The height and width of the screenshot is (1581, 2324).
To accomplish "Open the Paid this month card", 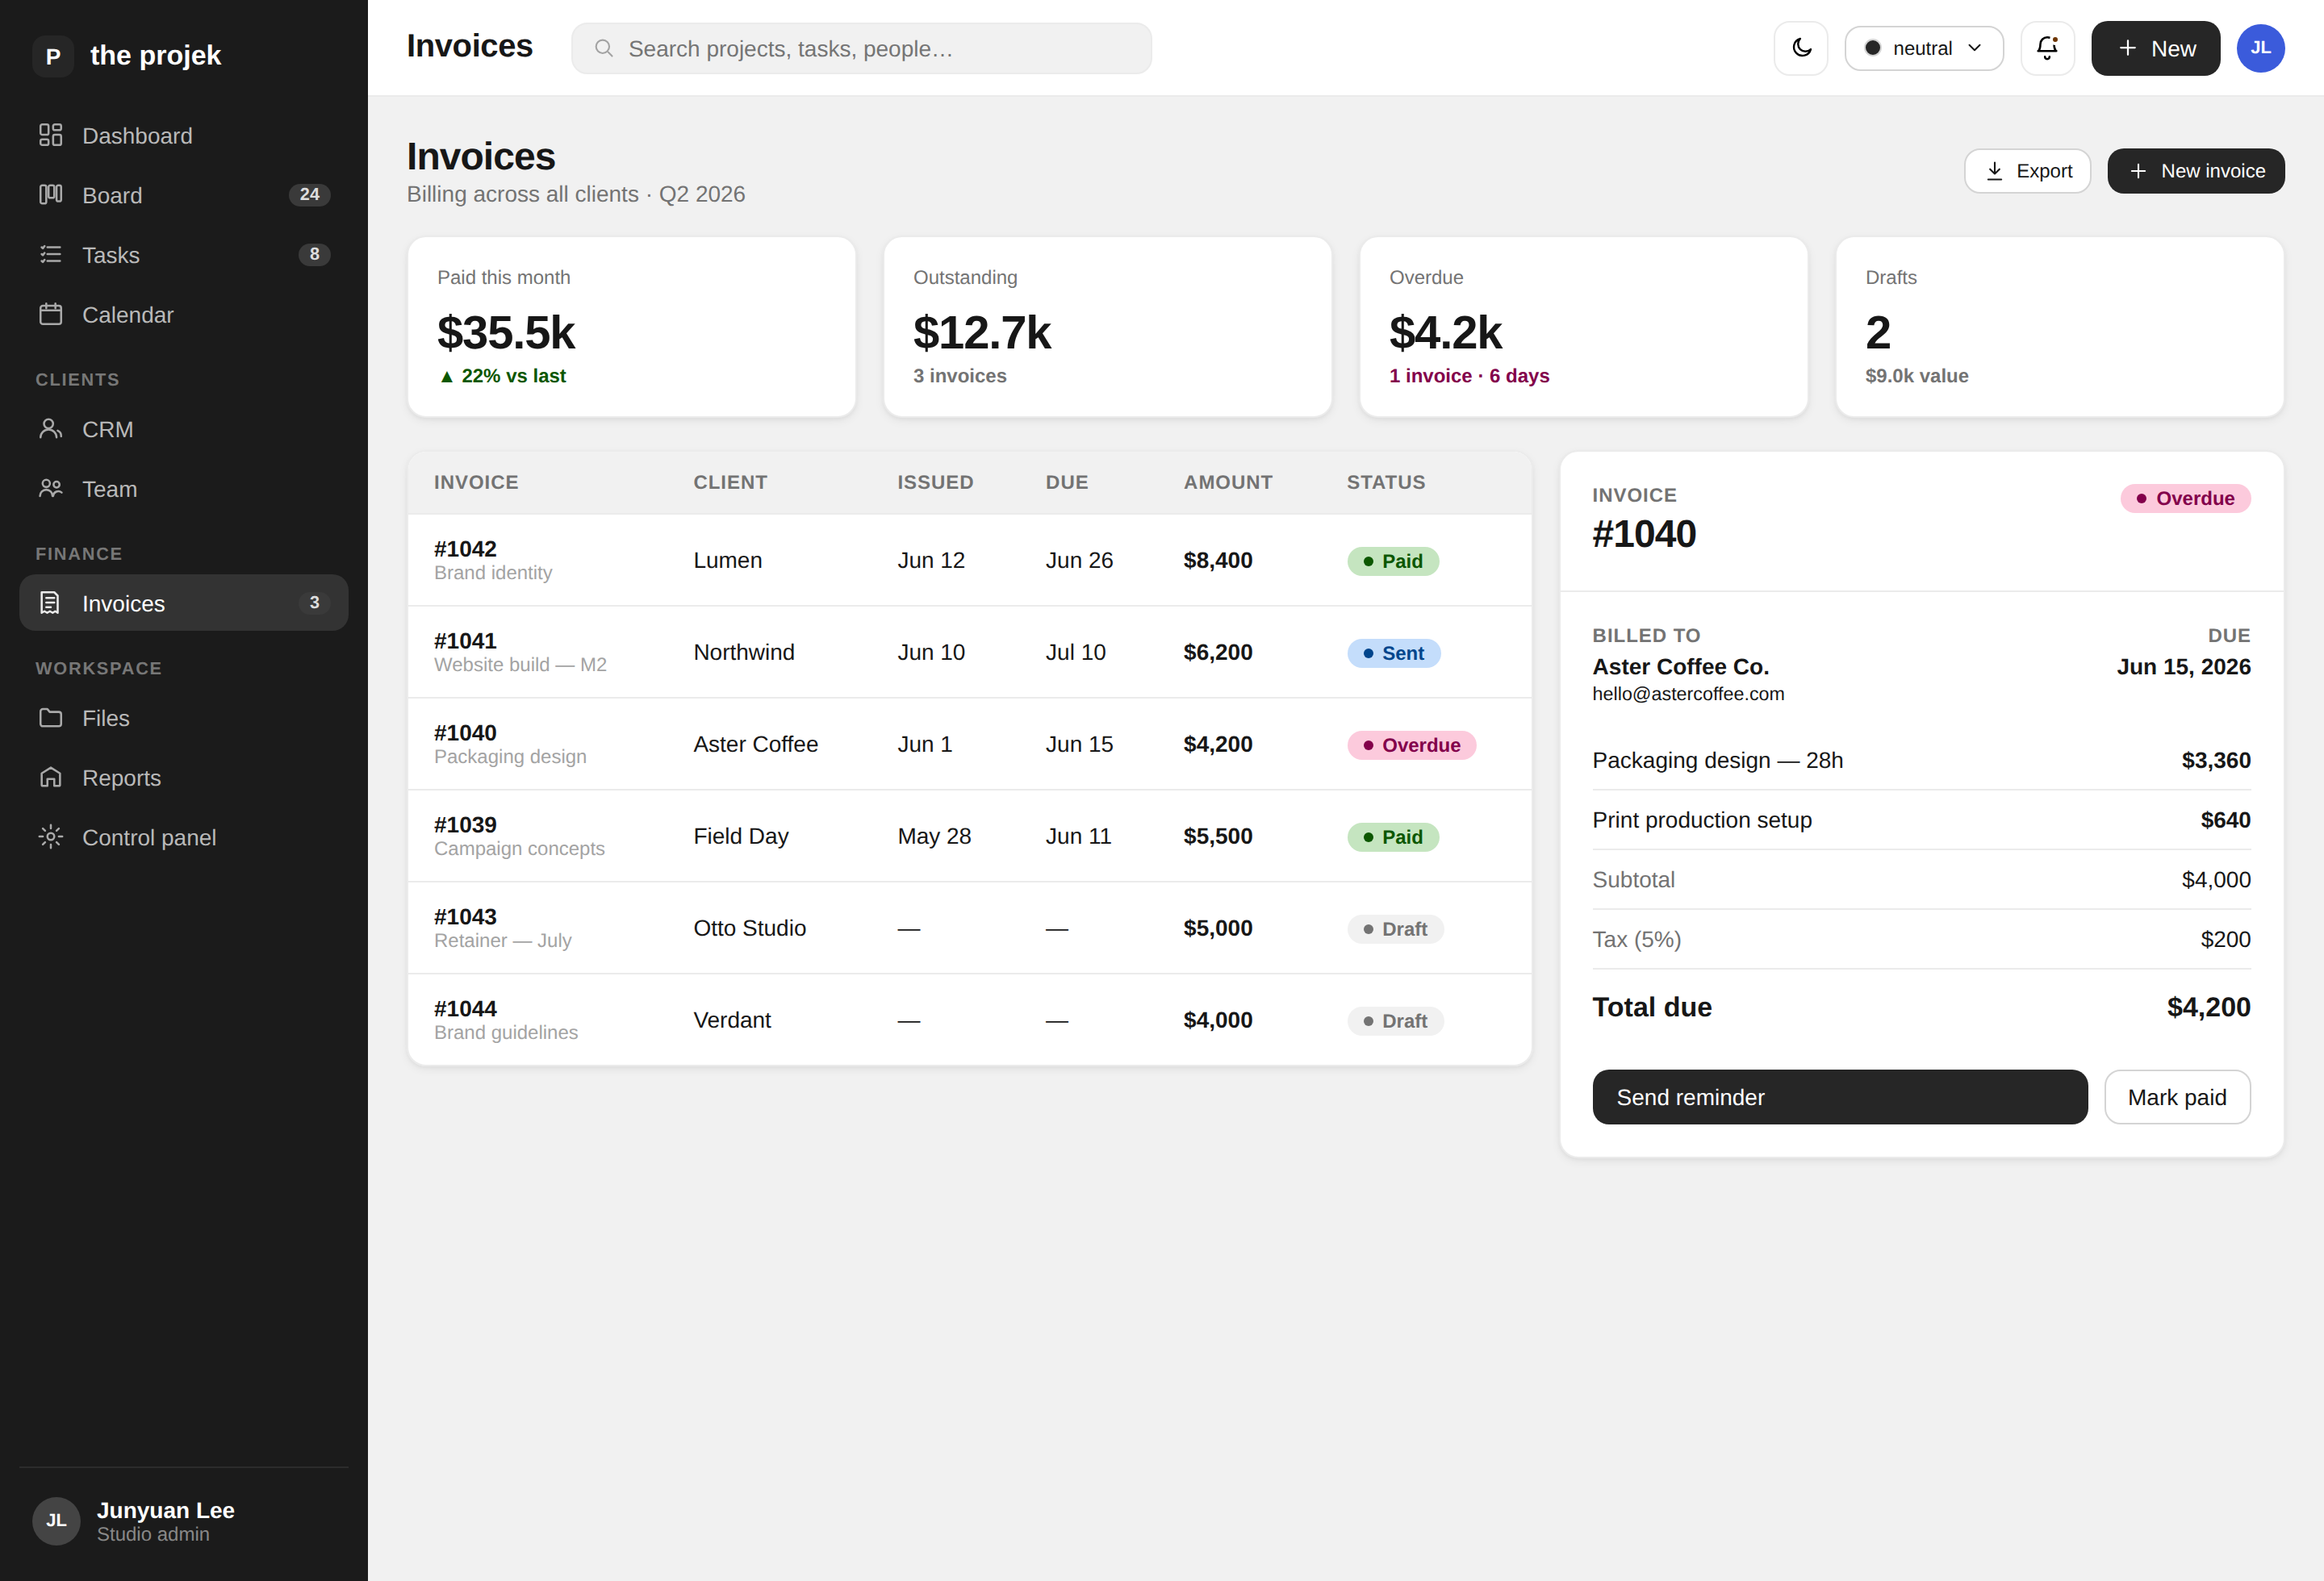I will click(631, 326).
